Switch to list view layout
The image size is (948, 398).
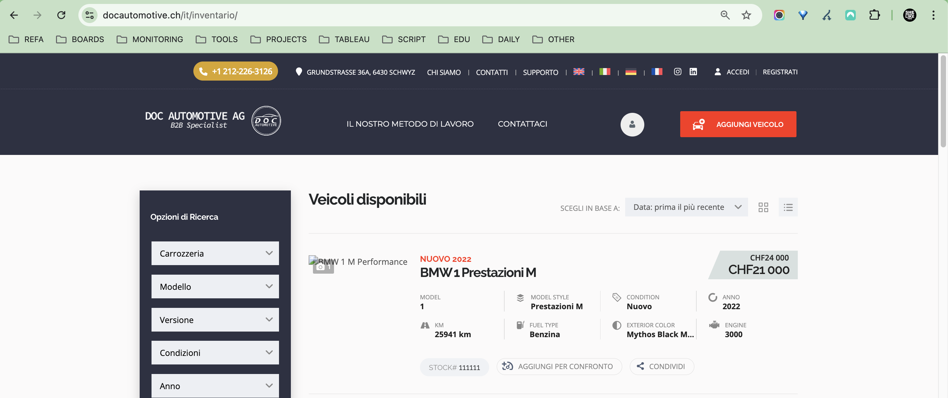[788, 207]
